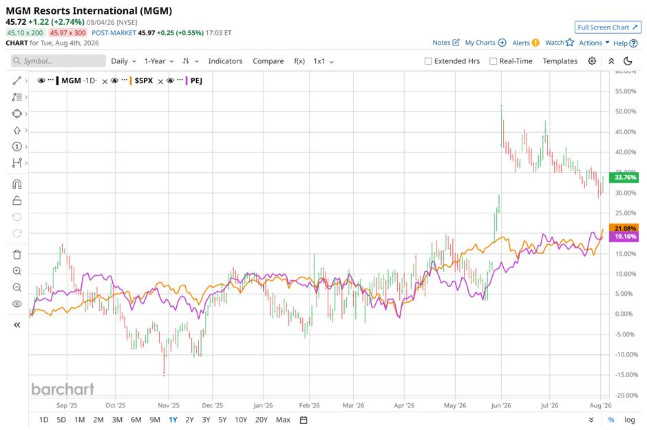Open the 1x1 grid layout dropdown

pyautogui.click(x=323, y=61)
